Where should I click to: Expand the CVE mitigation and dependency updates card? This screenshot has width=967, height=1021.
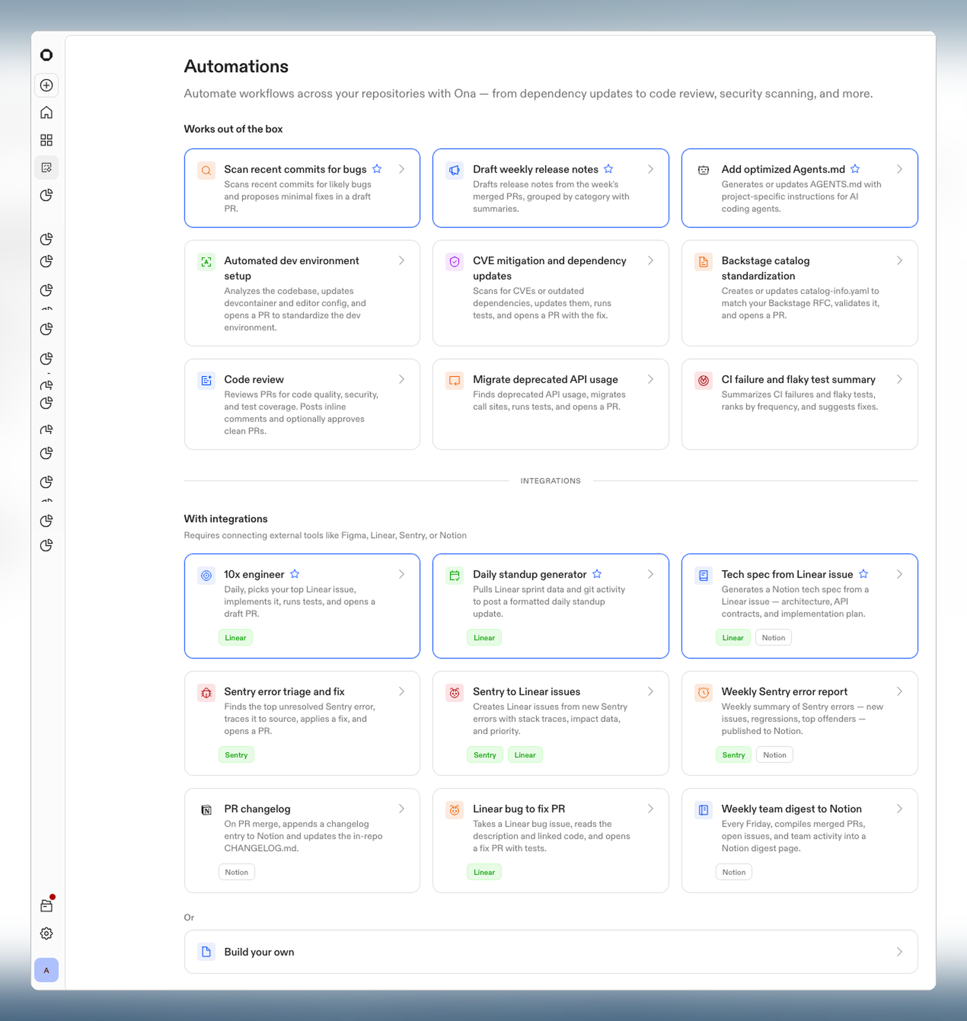[651, 261]
